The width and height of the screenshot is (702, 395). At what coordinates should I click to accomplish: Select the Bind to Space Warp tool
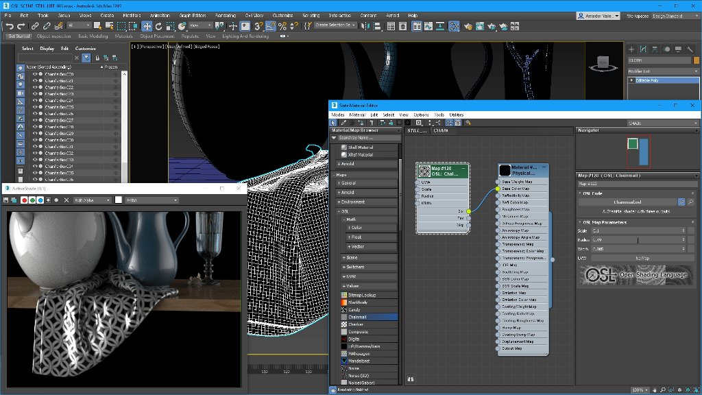tap(58, 27)
